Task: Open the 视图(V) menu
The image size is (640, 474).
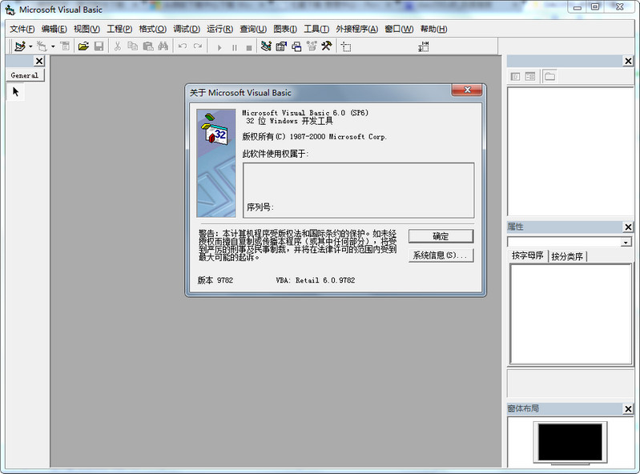Action: click(x=87, y=29)
